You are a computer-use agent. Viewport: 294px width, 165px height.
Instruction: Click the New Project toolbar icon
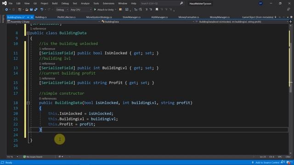20,10
